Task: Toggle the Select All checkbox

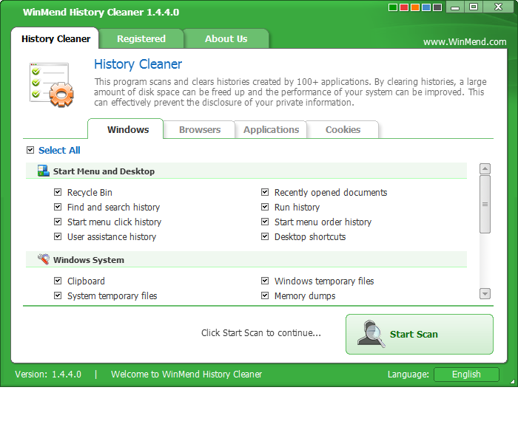Action: pos(30,150)
